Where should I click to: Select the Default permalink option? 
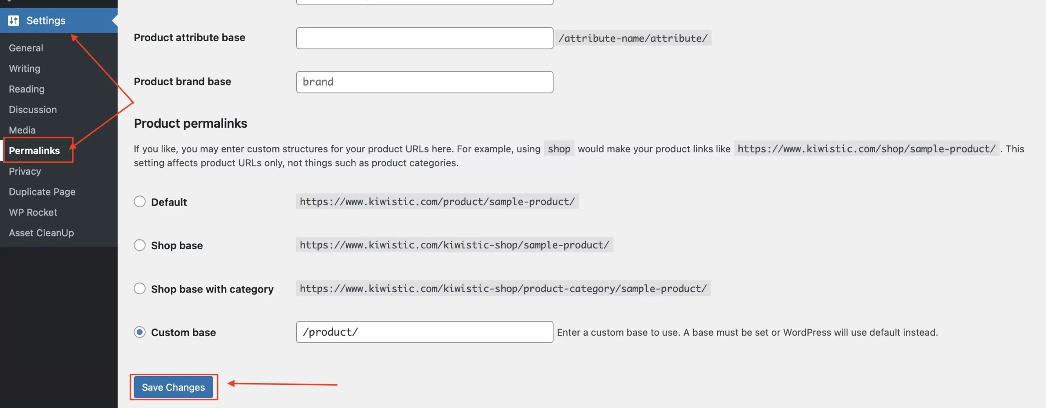[x=139, y=201]
